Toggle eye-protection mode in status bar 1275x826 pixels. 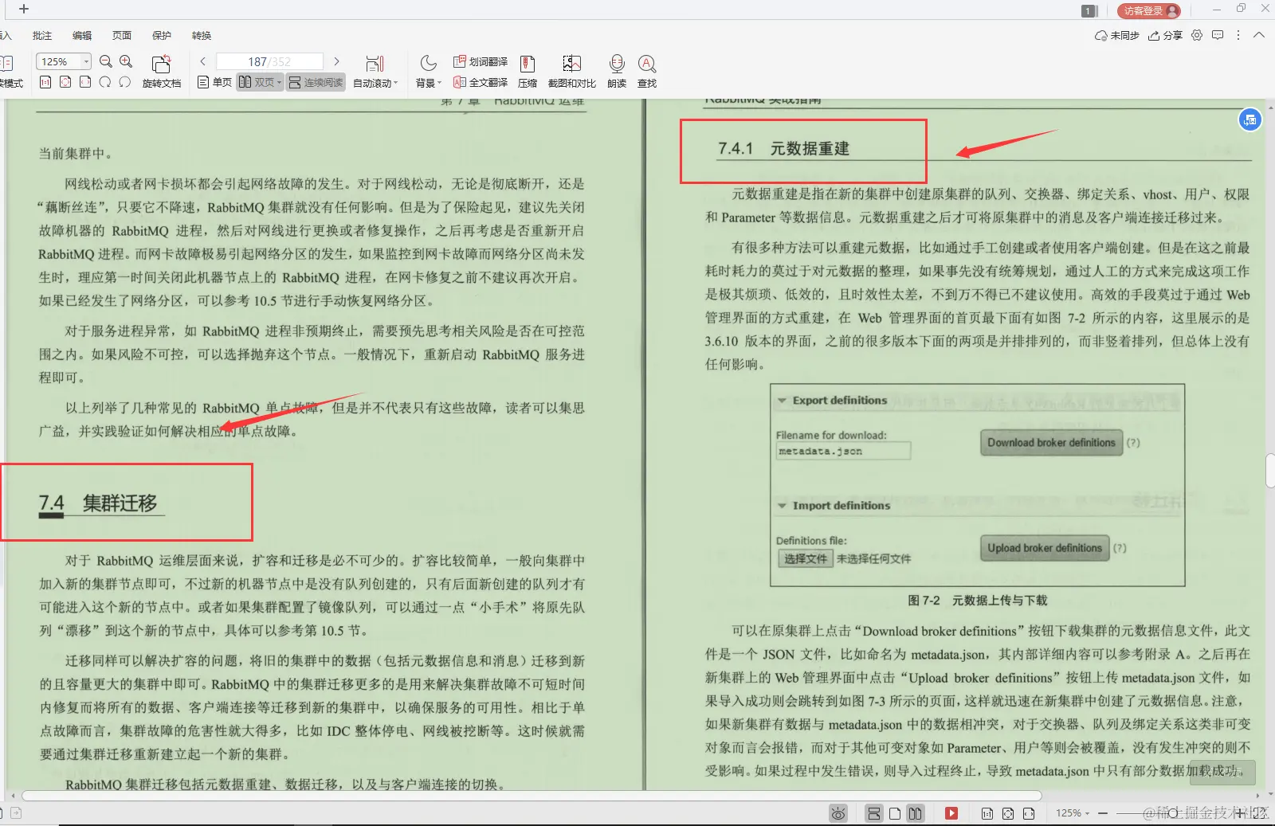[x=838, y=813]
